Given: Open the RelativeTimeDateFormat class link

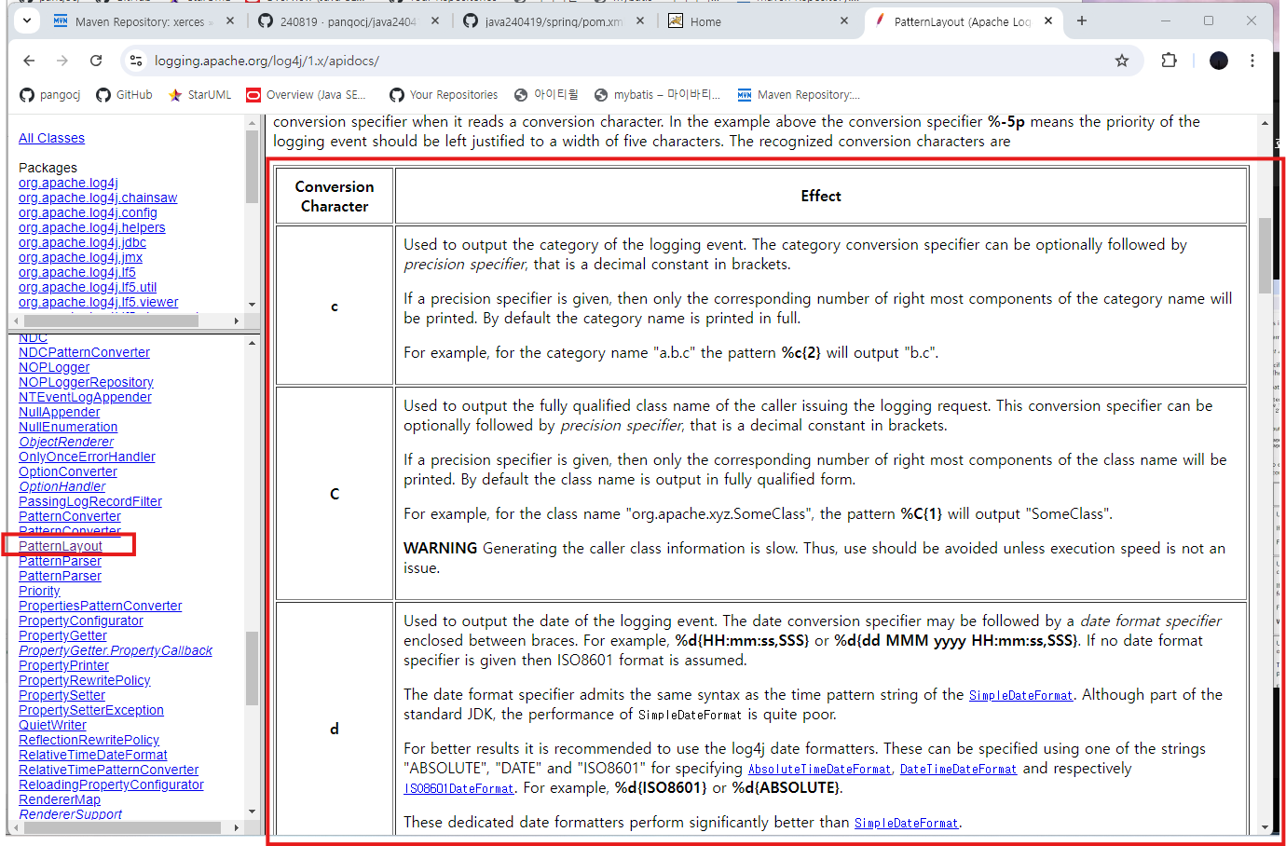Looking at the screenshot, I should coord(93,755).
